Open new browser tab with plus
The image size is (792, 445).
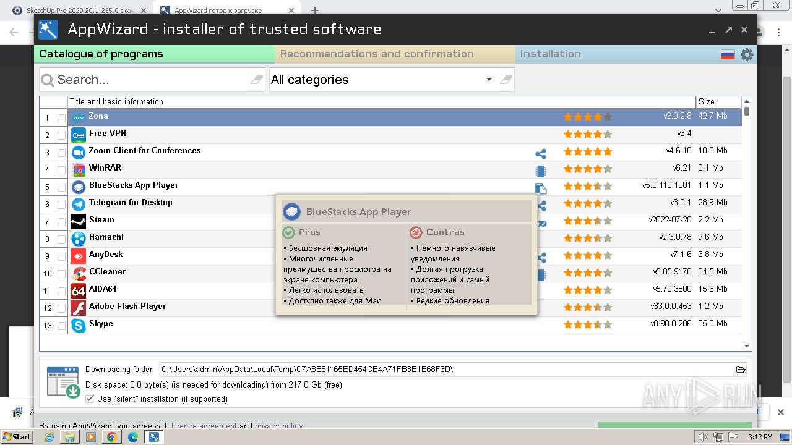pyautogui.click(x=314, y=11)
